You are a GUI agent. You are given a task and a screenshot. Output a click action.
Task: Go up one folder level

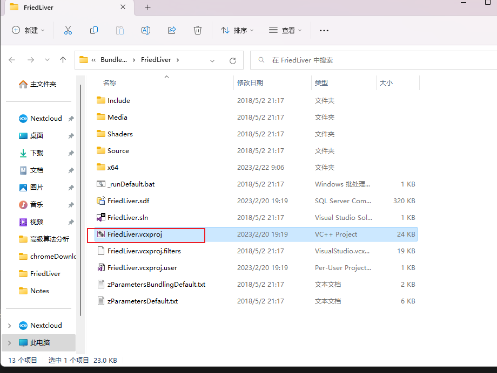[63, 60]
